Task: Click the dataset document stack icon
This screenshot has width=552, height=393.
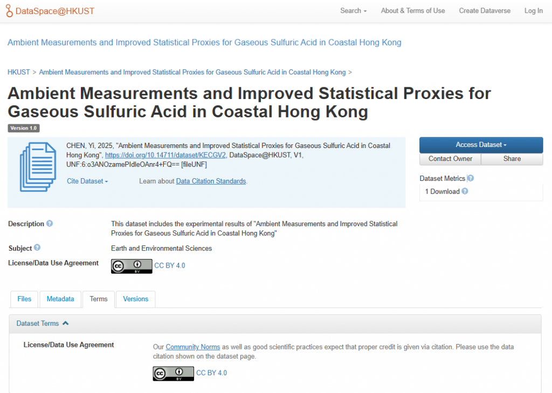Action: (x=38, y=166)
